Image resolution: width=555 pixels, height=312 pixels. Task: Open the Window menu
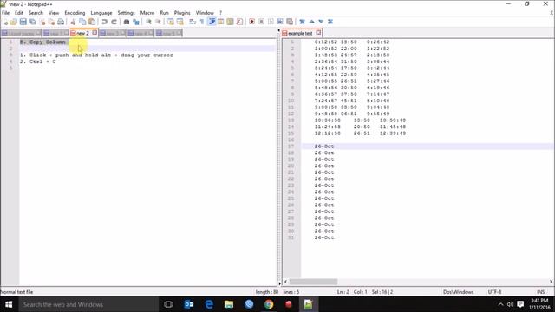(x=205, y=13)
